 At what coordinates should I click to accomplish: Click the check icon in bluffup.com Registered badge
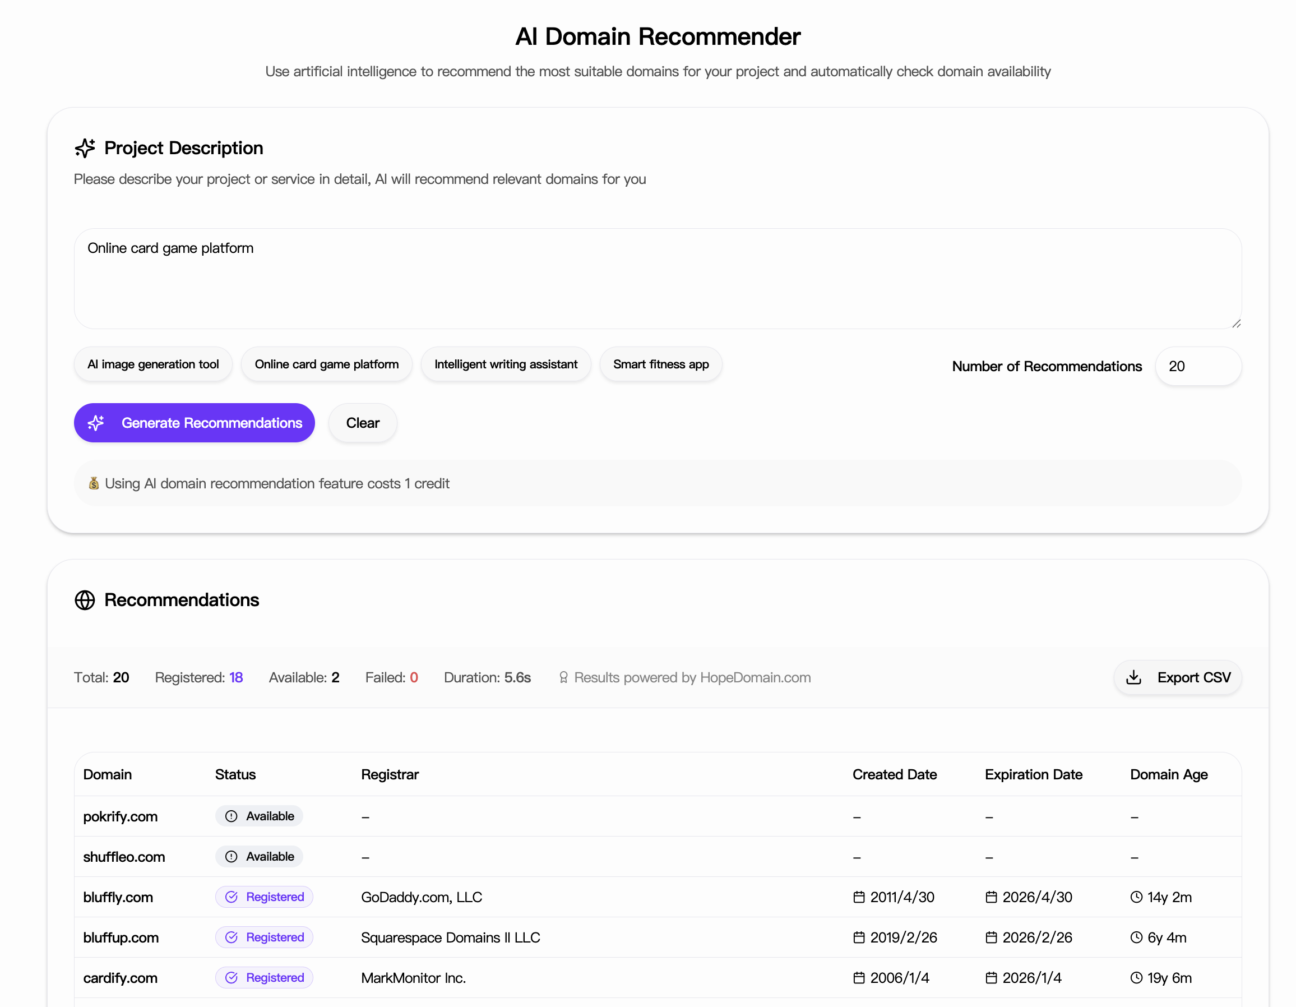pyautogui.click(x=232, y=937)
